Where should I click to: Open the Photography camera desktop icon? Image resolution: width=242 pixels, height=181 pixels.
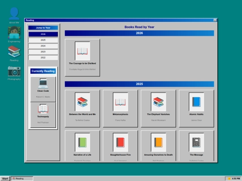tap(14, 73)
